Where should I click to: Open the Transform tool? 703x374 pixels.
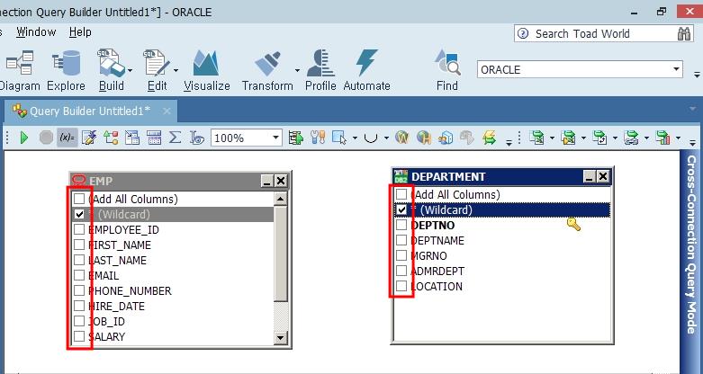coord(267,70)
